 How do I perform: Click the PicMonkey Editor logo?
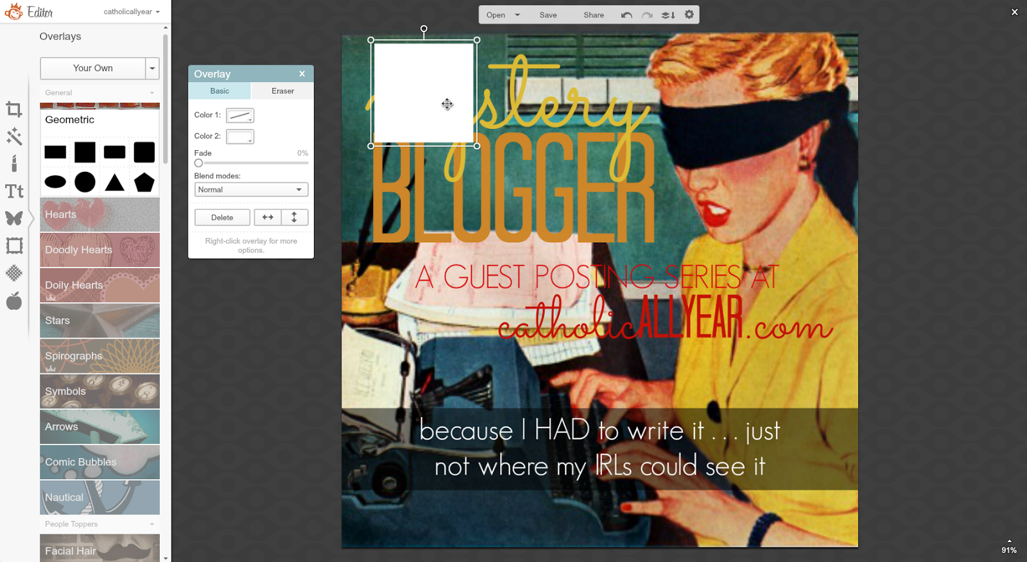pos(29,12)
